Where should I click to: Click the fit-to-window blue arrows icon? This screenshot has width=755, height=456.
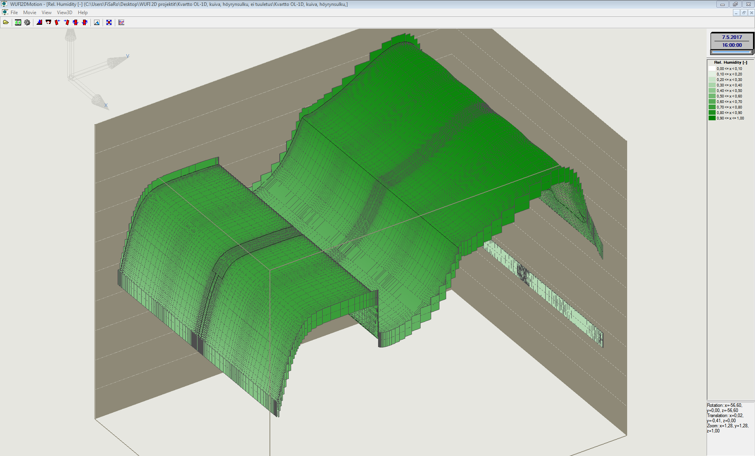pyautogui.click(x=109, y=22)
